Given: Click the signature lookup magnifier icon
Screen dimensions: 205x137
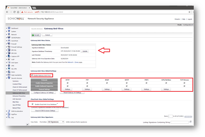Looking at the screenshot, I should (x=191, y=121).
